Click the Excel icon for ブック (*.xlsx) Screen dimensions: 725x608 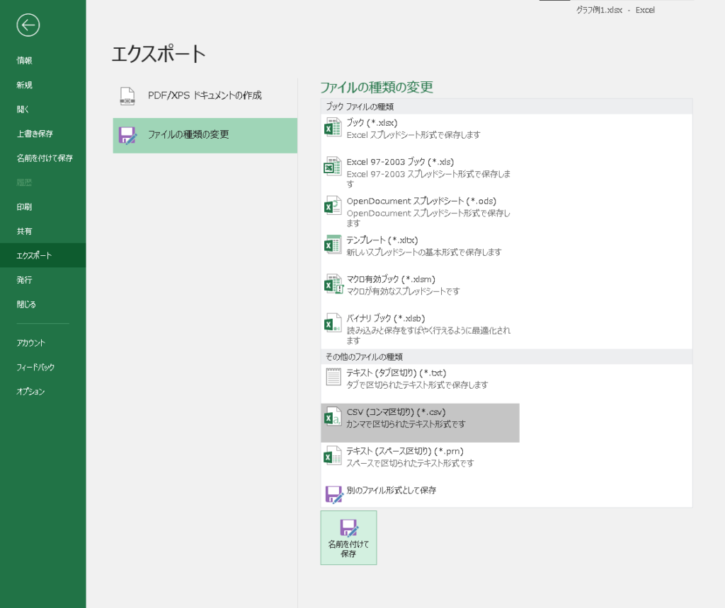click(333, 128)
